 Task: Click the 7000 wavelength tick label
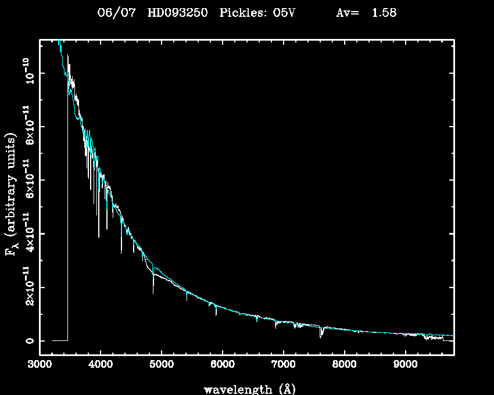pos(283,365)
